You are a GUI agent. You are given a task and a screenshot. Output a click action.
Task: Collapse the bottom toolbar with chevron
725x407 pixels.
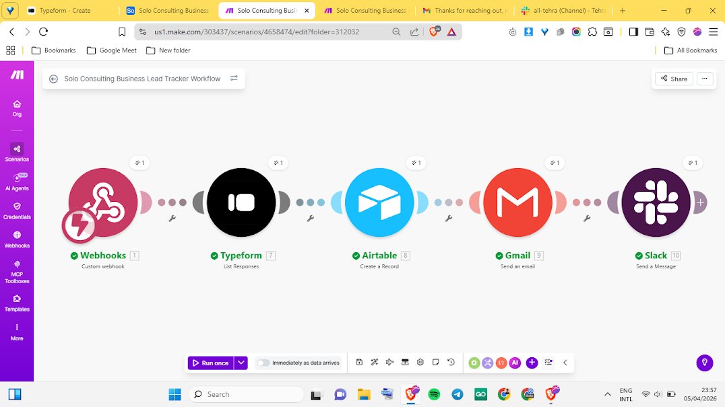pyautogui.click(x=565, y=362)
